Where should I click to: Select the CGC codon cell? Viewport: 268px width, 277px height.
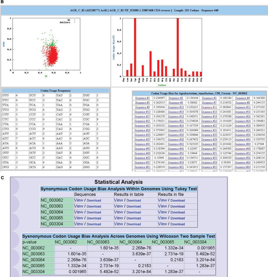(x=89, y=119)
